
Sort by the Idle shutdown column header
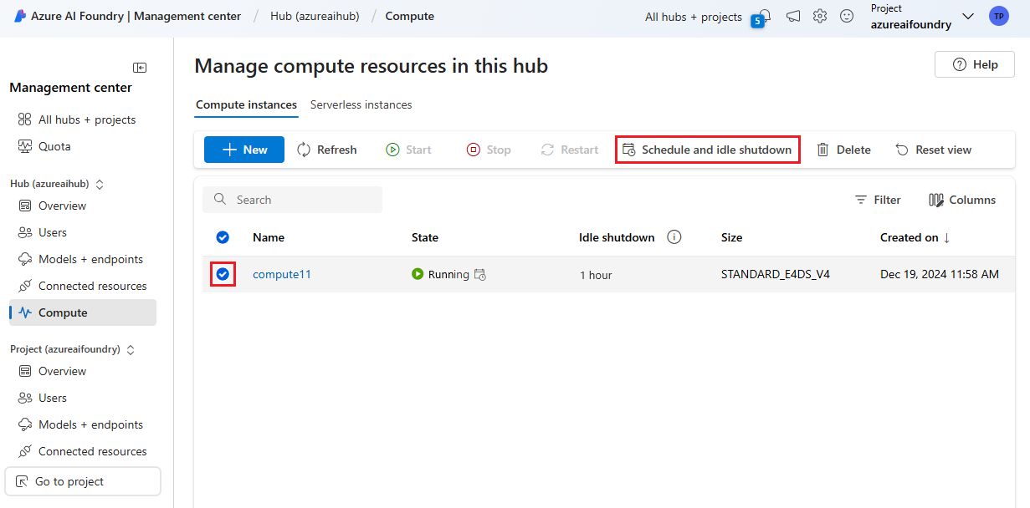[617, 237]
